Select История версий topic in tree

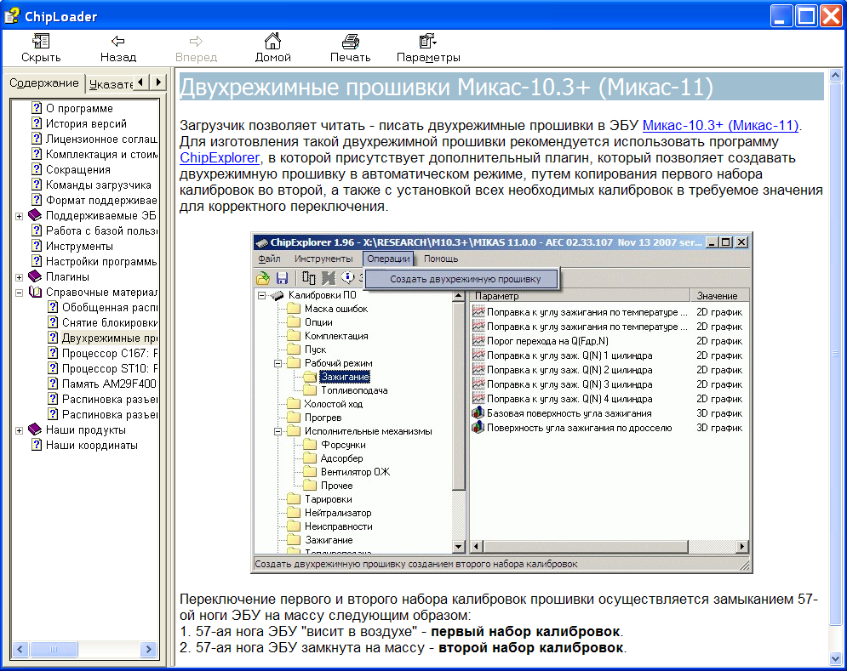pyautogui.click(x=85, y=124)
